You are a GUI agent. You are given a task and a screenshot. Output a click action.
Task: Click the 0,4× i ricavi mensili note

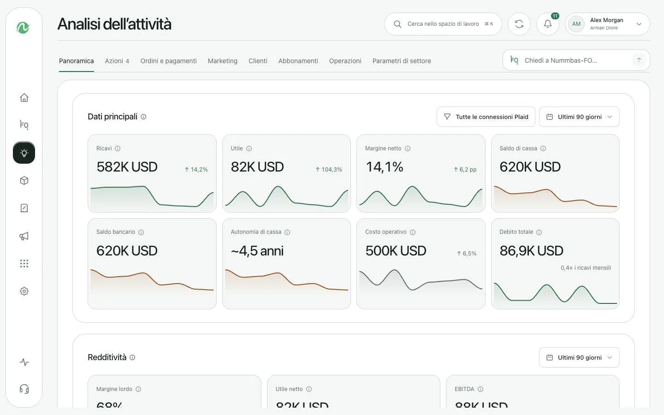coord(586,268)
